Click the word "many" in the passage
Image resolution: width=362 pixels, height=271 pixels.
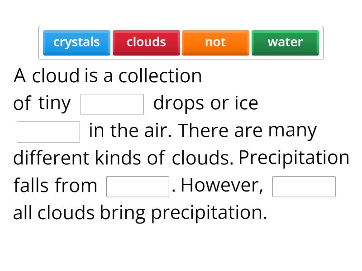click(292, 131)
